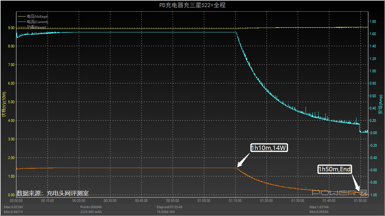Viewport: 385px width, 216px height.
Task: Click the -0.20 right axis tick label
Action: pyautogui.click(x=373, y=145)
